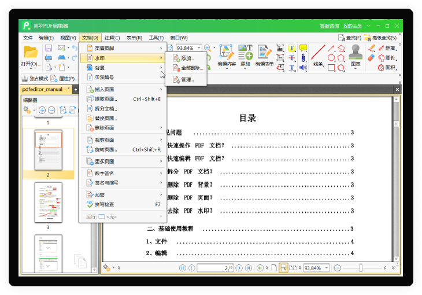422x295 pixels.
Task: Zoom in thumbnails with plus icon
Action: coord(42,110)
